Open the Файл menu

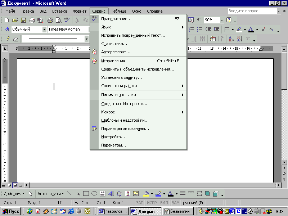[10, 11]
